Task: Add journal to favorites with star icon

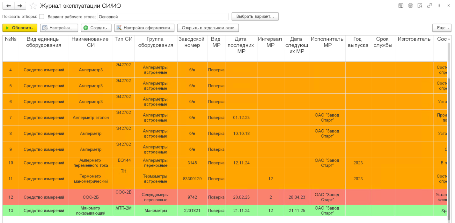Action: pos(33,6)
